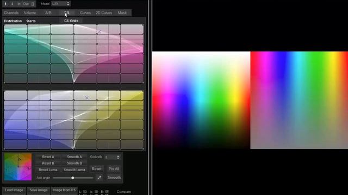Click the bottom-center convergence node of the upper grid

[74, 83]
